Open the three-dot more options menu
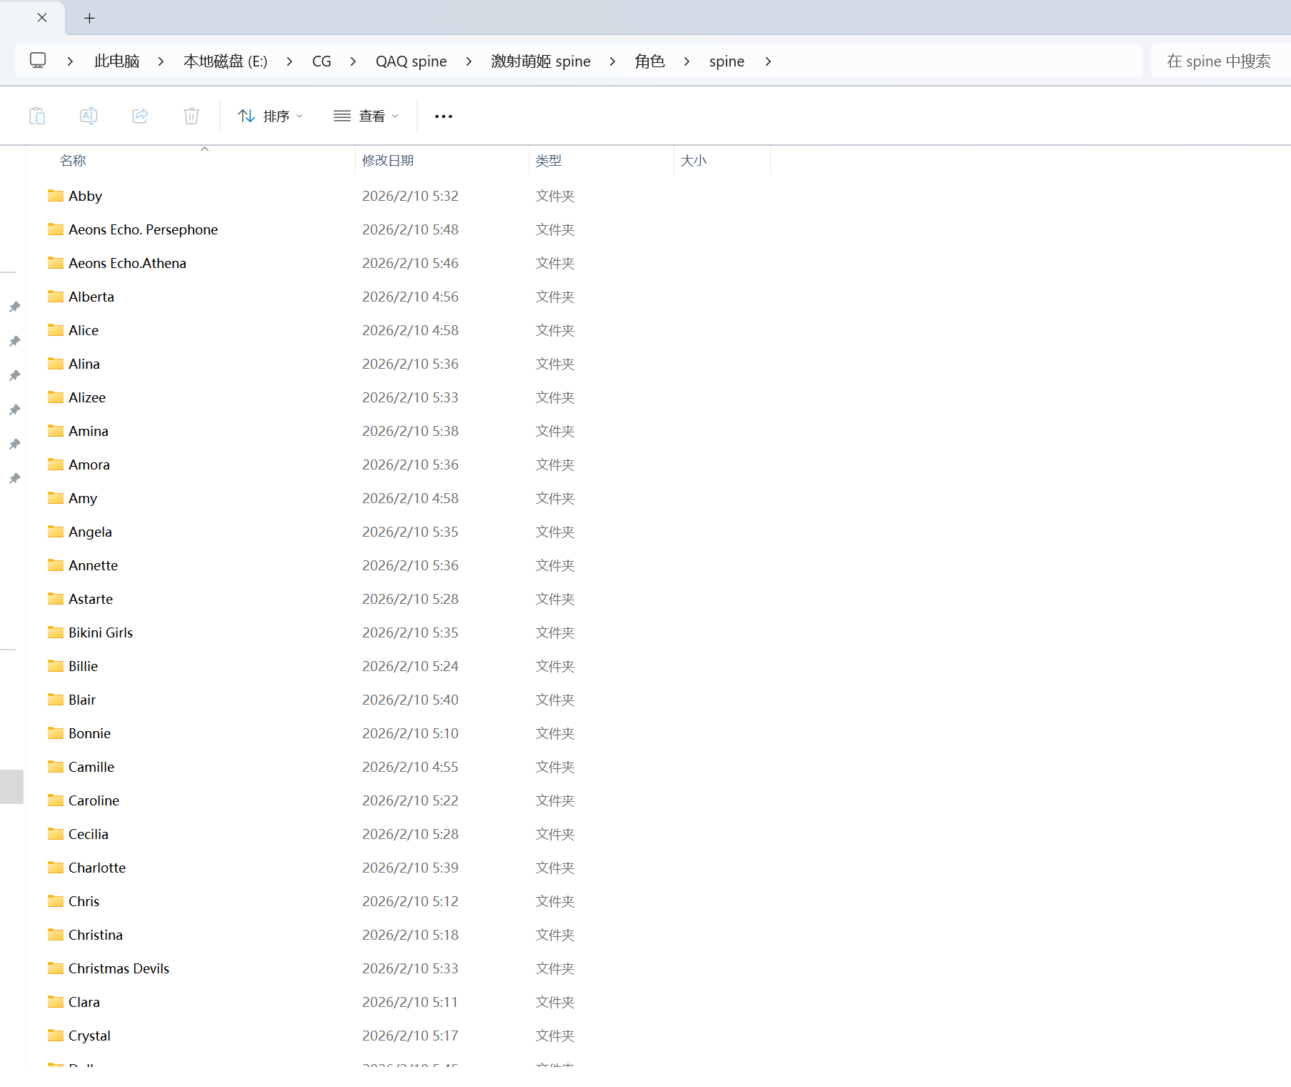 tap(443, 116)
